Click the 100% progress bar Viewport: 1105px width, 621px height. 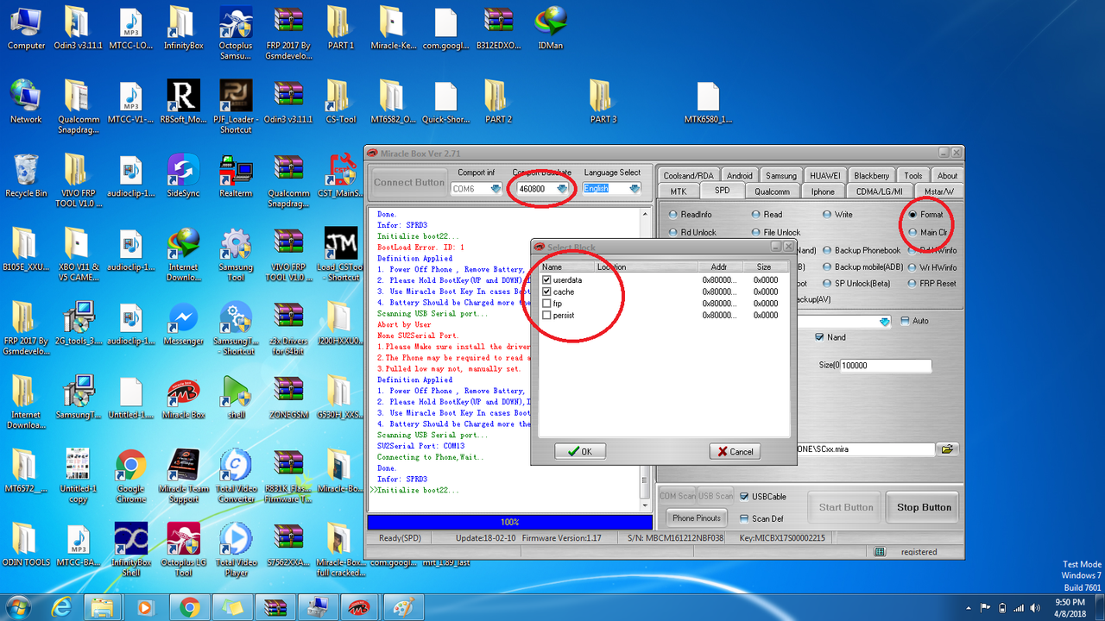509,522
